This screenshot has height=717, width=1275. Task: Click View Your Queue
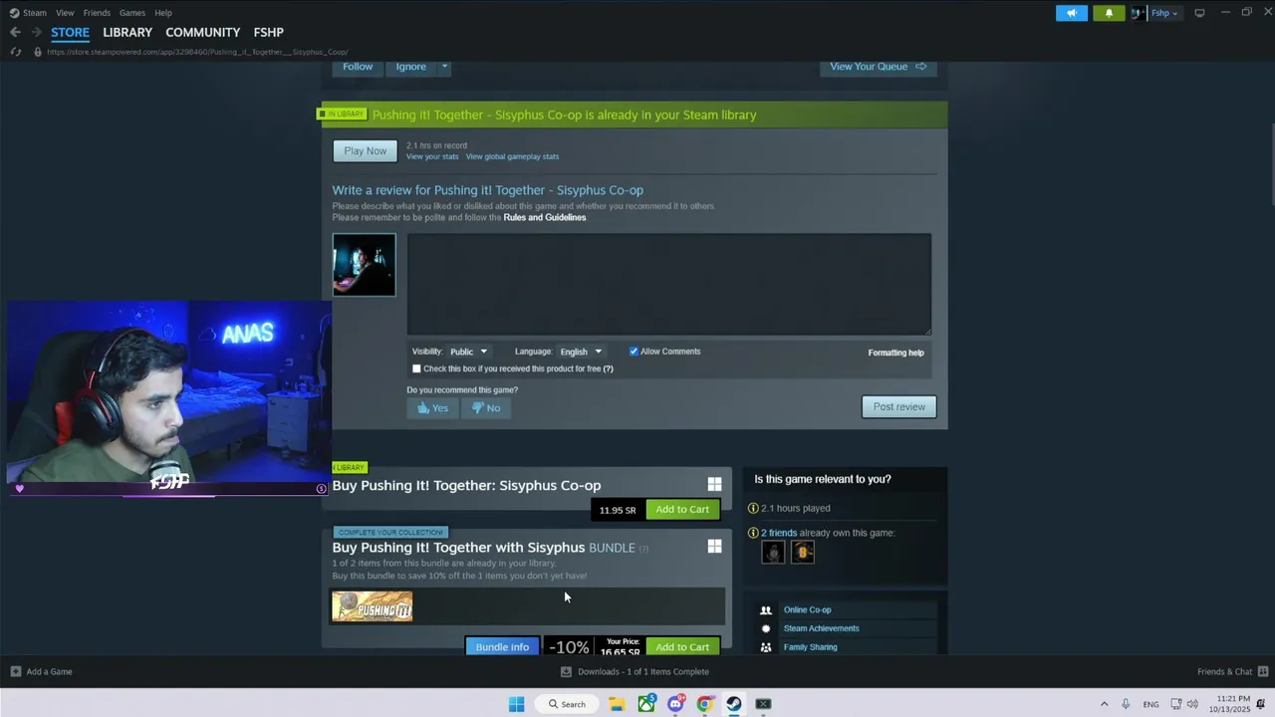click(x=878, y=67)
